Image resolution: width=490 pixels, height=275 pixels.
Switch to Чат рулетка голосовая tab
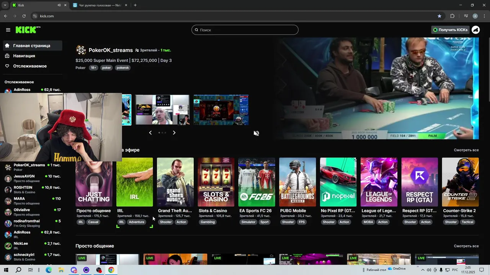100,5
